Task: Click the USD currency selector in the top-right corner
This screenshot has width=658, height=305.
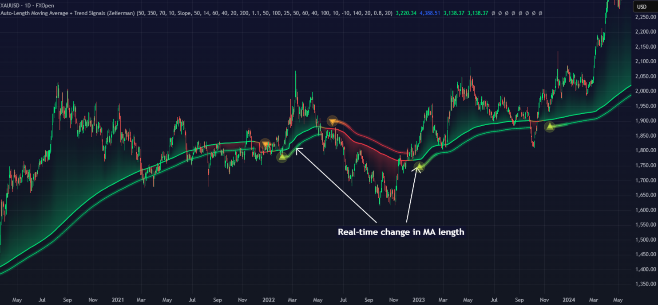Action: click(645, 7)
